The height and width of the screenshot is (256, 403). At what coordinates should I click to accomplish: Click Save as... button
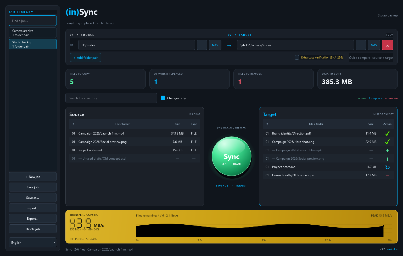(33, 197)
